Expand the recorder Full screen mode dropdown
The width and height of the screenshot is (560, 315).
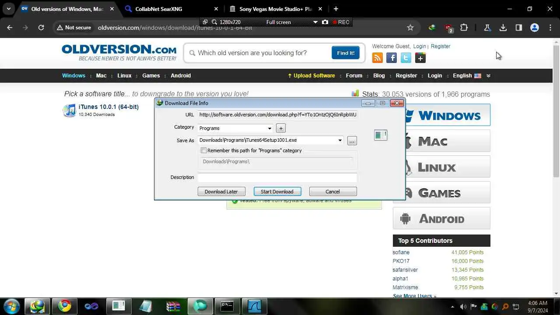315,22
